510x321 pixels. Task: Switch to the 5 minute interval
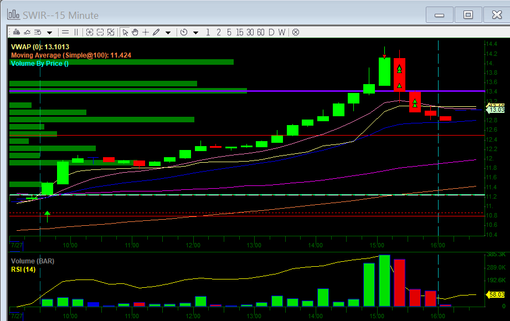click(x=229, y=32)
